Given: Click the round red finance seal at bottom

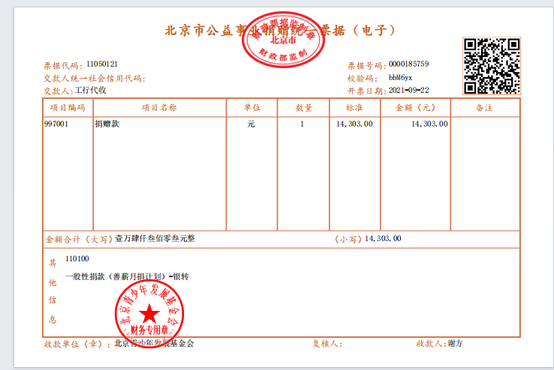Looking at the screenshot, I should [149, 318].
